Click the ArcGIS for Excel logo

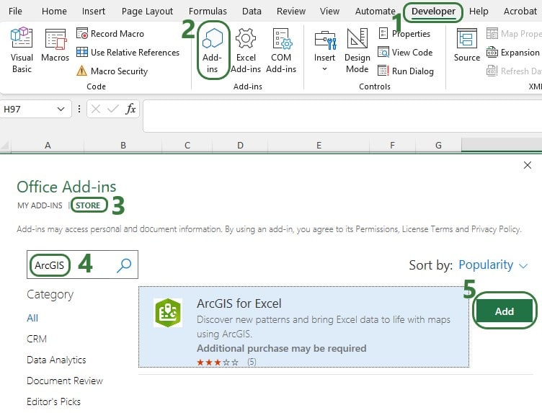tap(168, 312)
